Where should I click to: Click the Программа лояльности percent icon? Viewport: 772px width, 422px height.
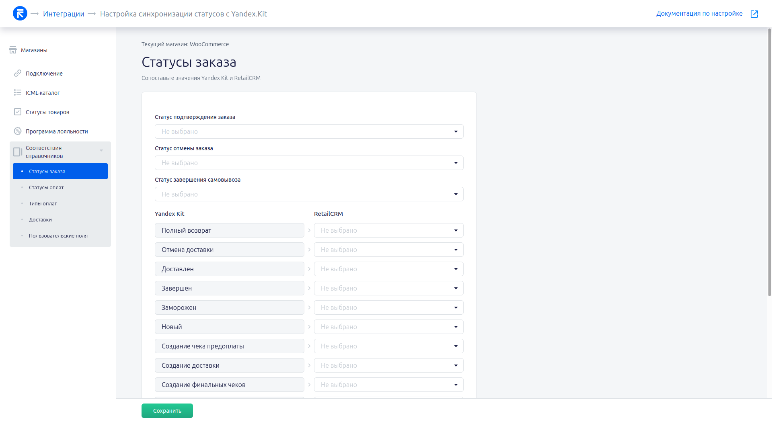tap(18, 131)
